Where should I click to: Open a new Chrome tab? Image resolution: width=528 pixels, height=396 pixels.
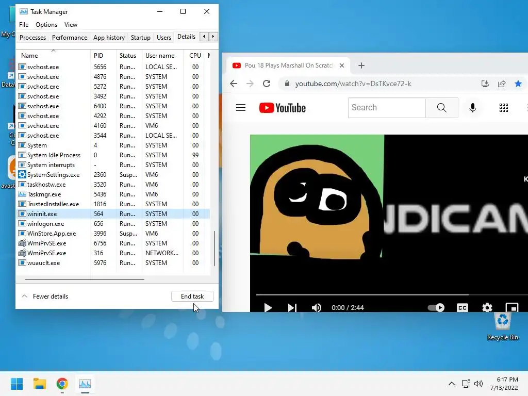click(361, 65)
